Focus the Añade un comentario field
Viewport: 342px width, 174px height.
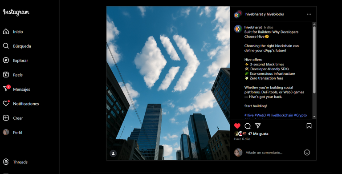click(273, 152)
